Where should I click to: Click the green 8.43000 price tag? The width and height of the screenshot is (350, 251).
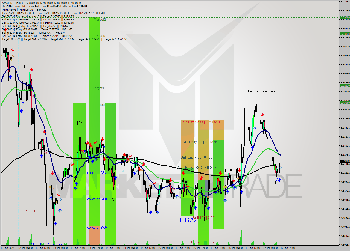345,103
